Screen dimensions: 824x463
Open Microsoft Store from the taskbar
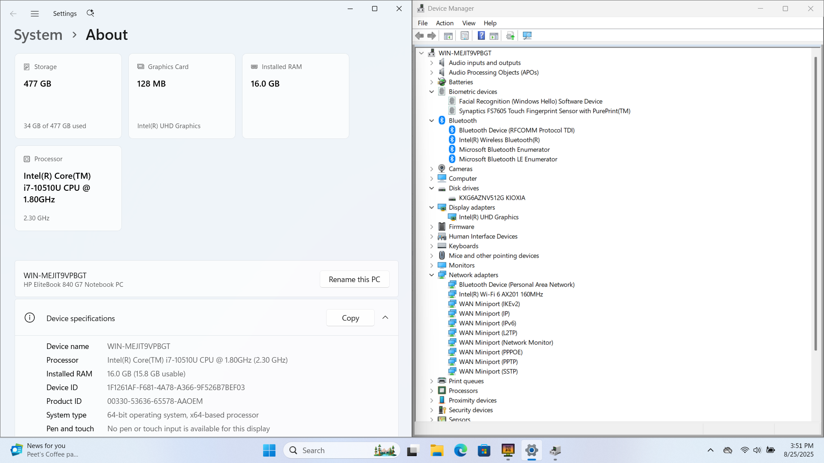484,451
